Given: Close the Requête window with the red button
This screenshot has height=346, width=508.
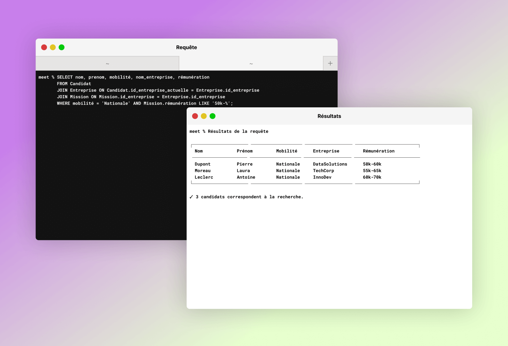Looking at the screenshot, I should (44, 47).
